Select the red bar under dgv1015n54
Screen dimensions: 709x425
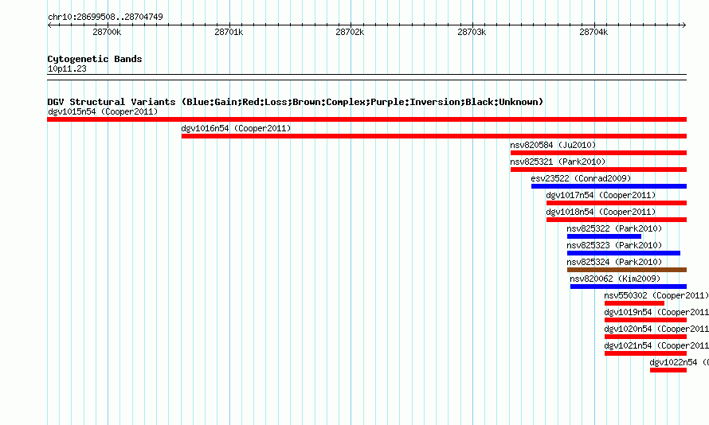click(x=366, y=119)
